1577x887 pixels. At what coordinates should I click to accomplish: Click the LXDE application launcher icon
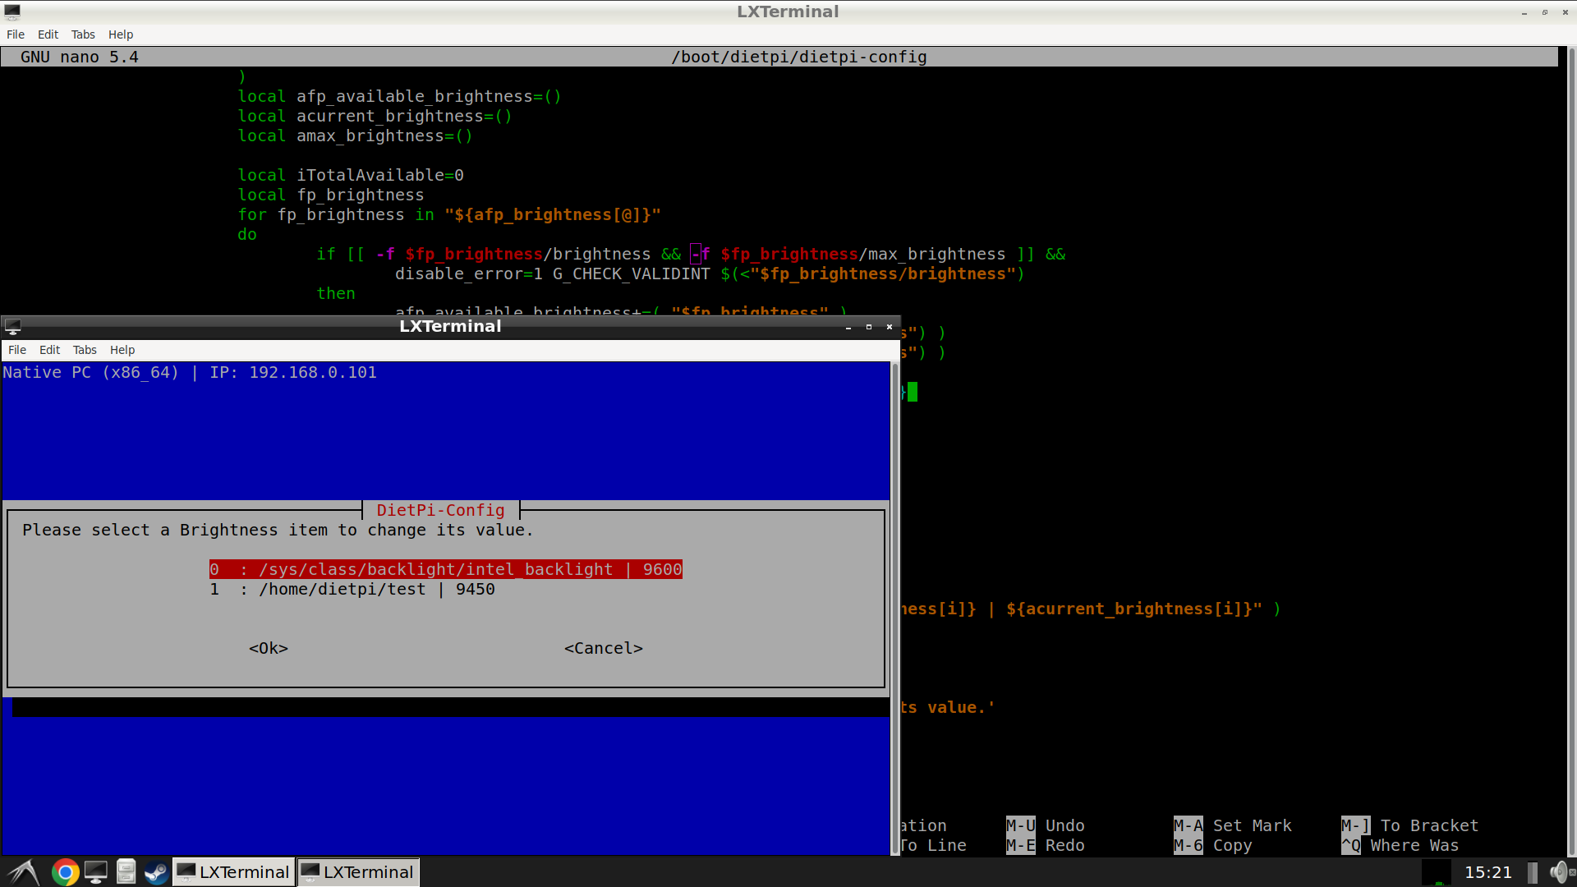click(x=22, y=872)
